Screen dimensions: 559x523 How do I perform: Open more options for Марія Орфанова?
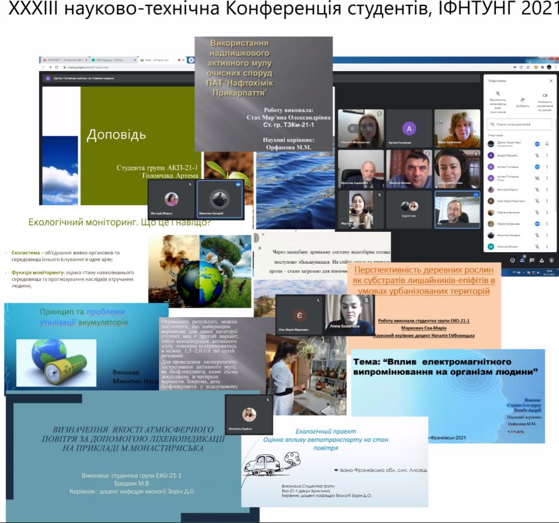point(548,223)
